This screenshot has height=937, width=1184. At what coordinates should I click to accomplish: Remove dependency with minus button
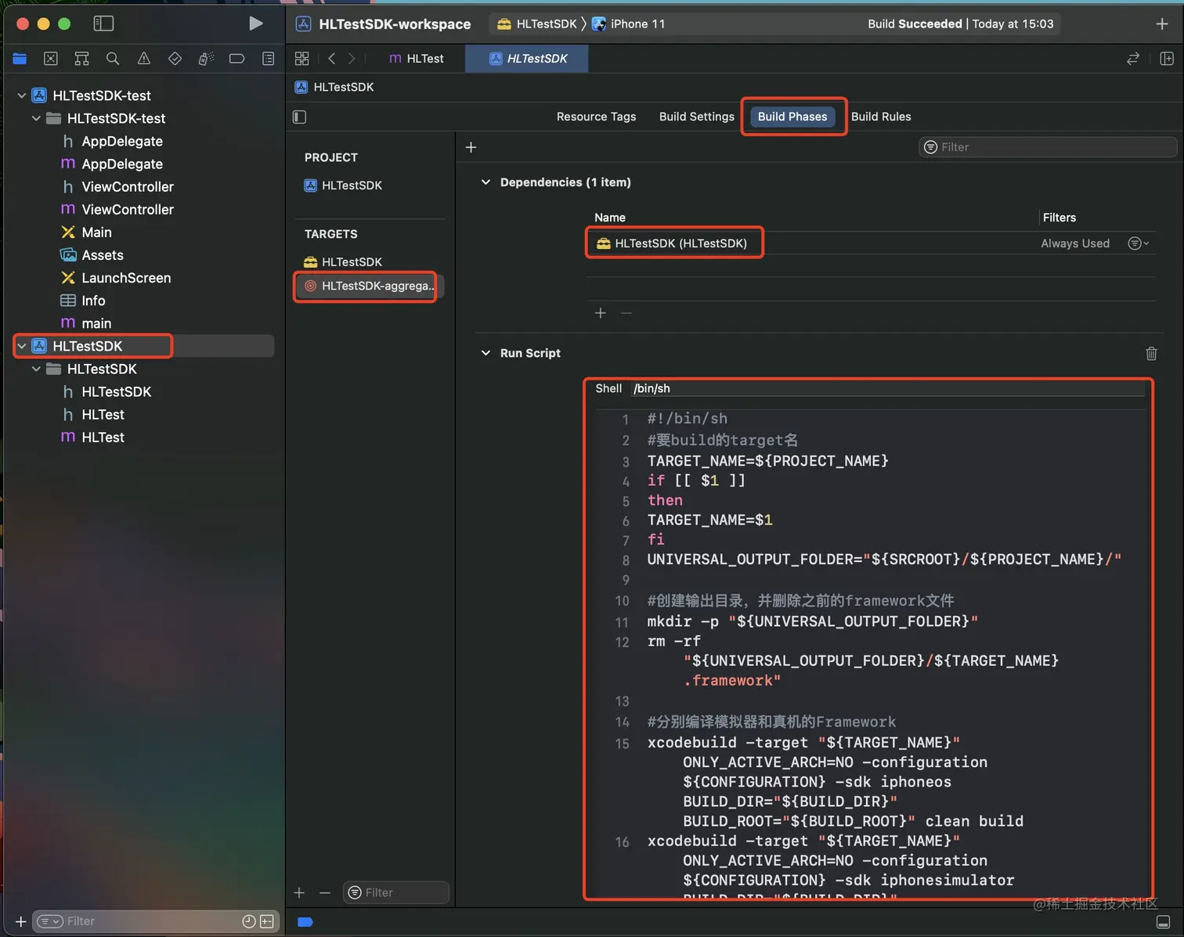626,313
